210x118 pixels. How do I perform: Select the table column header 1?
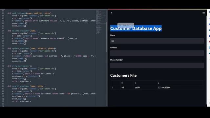point(145,83)
